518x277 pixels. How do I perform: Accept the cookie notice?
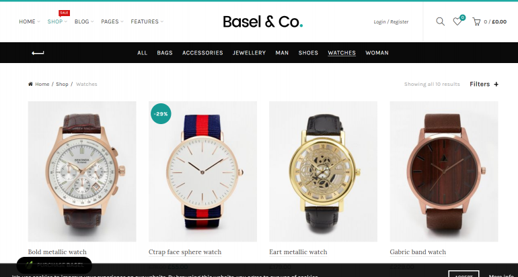point(464,274)
